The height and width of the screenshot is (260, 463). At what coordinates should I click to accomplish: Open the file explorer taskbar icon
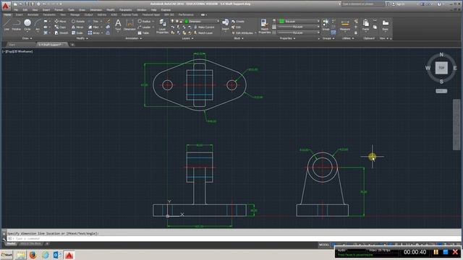[21, 255]
